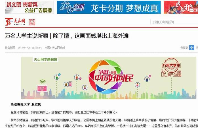Click the 龙卡分期 logo in blue ad
198x128 pixels.
coord(72,7)
